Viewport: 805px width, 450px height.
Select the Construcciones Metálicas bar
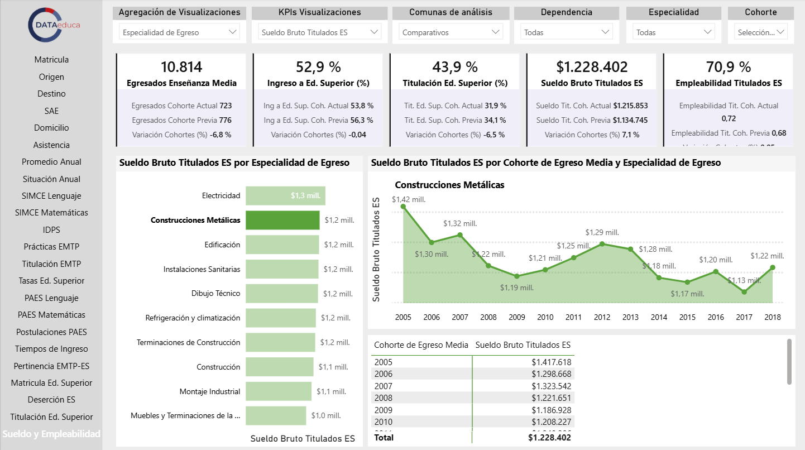pos(282,221)
